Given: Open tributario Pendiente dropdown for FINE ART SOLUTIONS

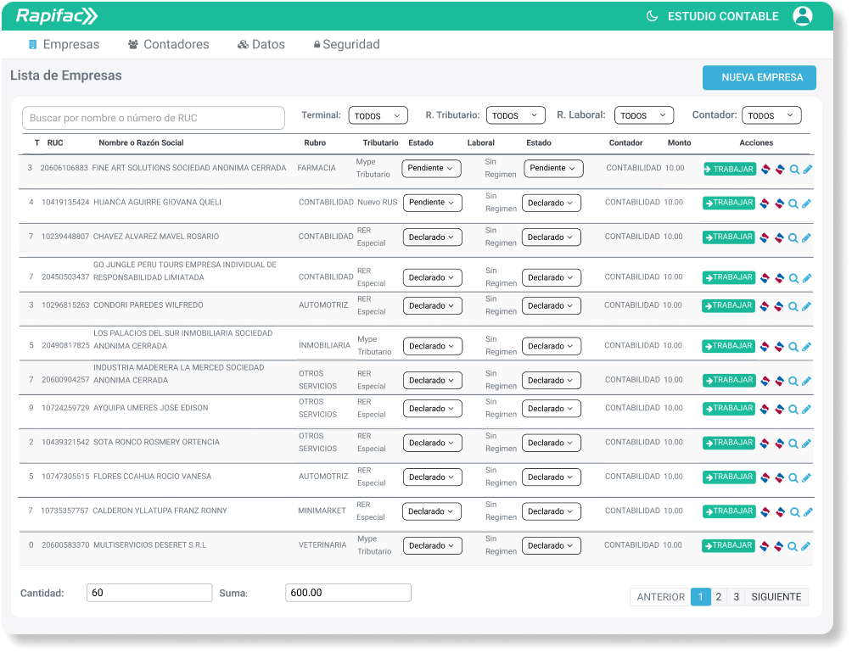Looking at the screenshot, I should pyautogui.click(x=431, y=169).
